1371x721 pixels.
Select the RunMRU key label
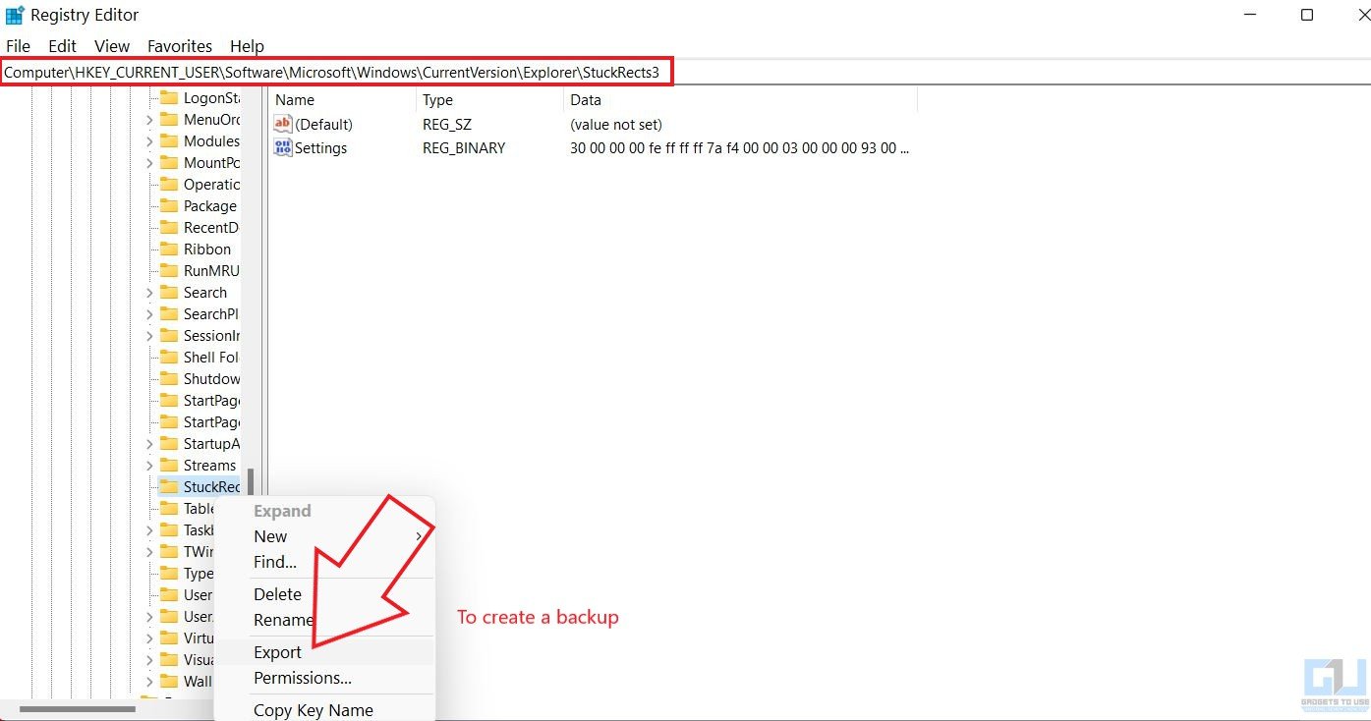(x=211, y=271)
